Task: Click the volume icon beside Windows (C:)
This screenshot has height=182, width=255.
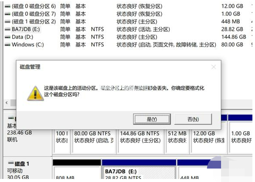Action: [7, 45]
